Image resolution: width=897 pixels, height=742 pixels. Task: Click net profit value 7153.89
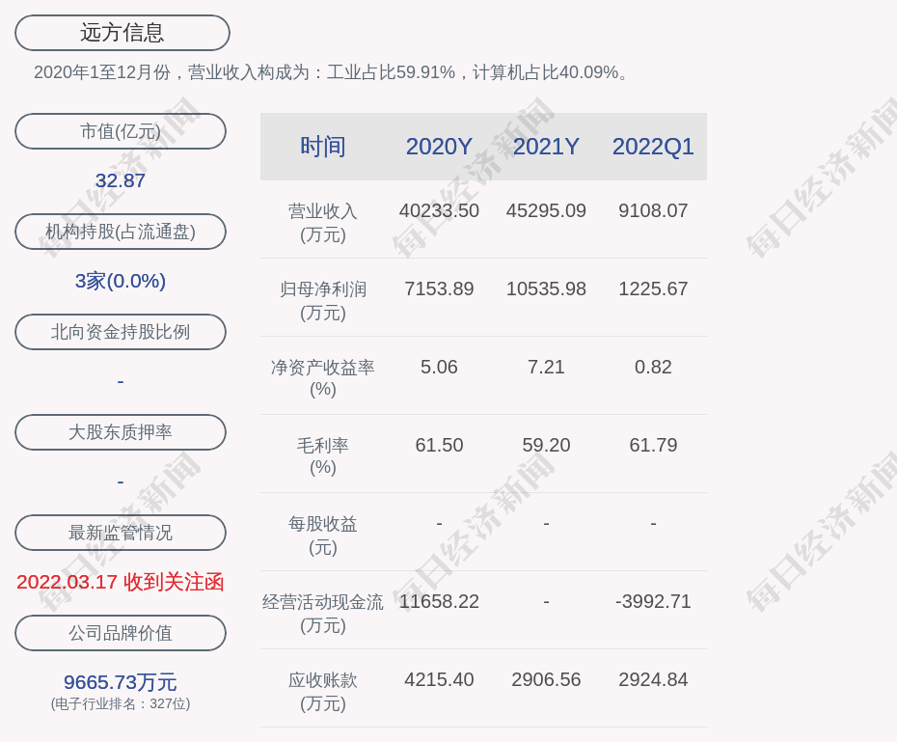point(439,289)
